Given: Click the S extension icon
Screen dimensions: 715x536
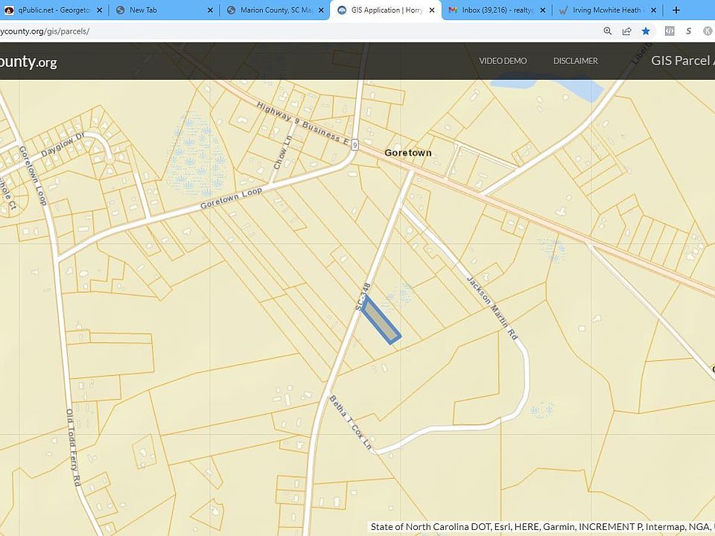Looking at the screenshot, I should (x=688, y=31).
